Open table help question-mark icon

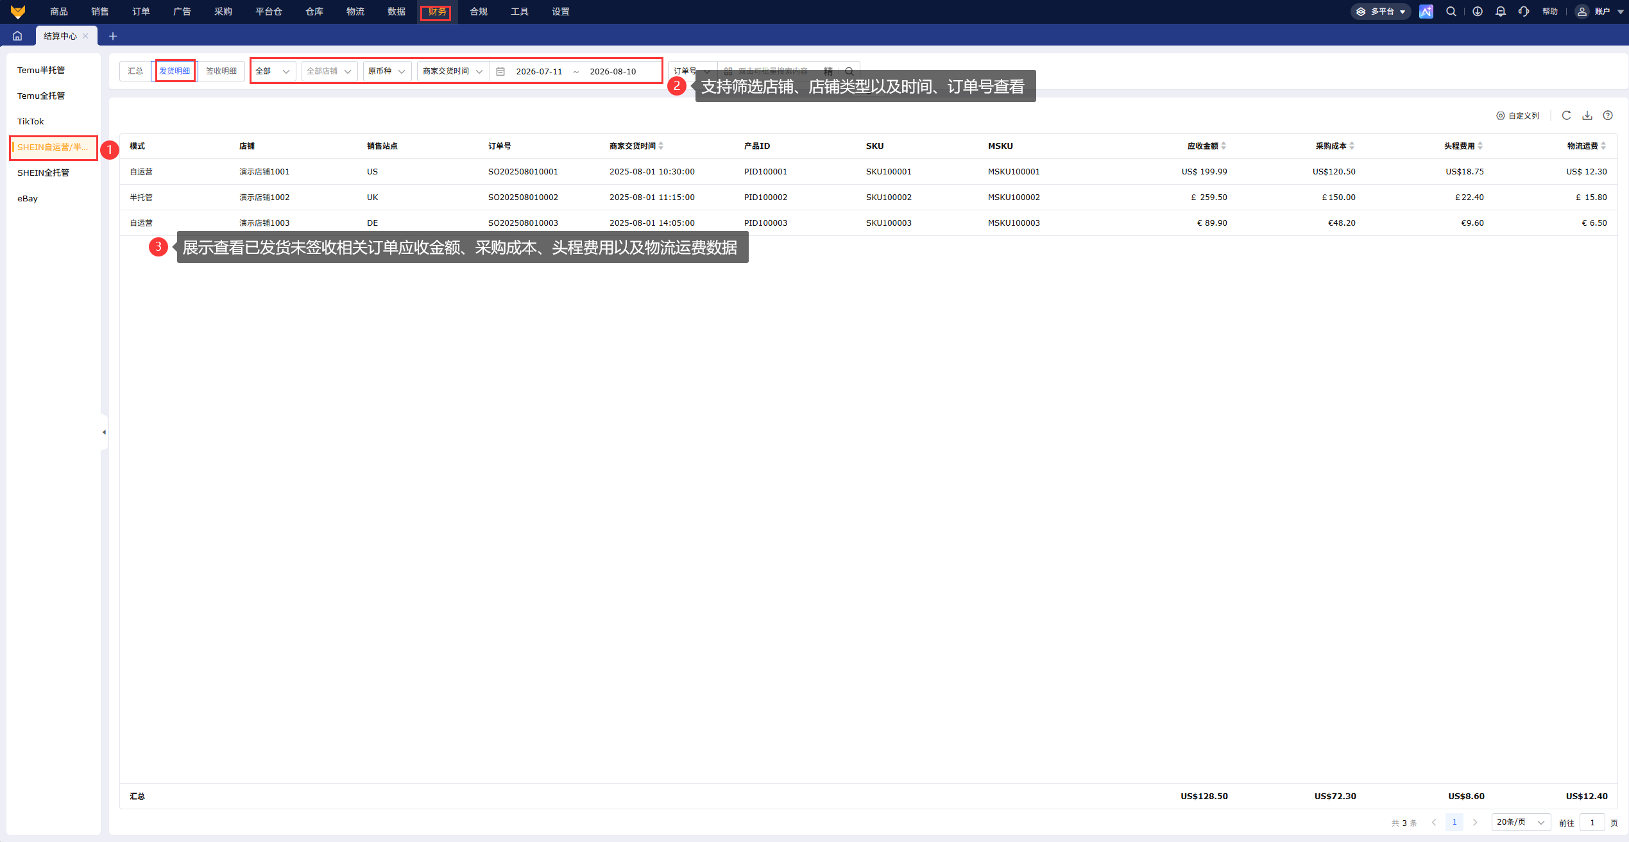(1608, 115)
